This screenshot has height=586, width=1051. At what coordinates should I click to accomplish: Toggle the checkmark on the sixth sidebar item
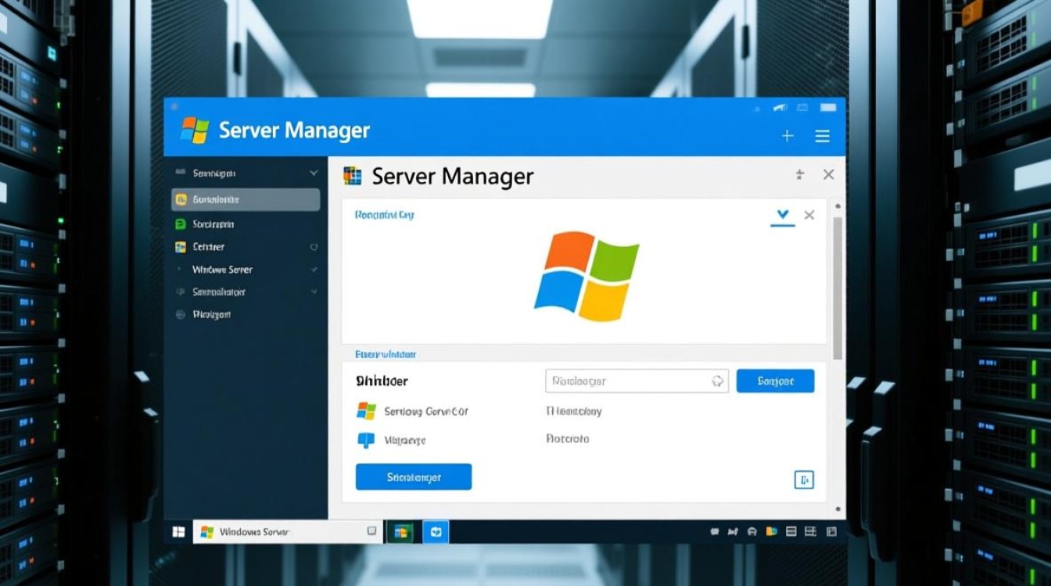314,291
